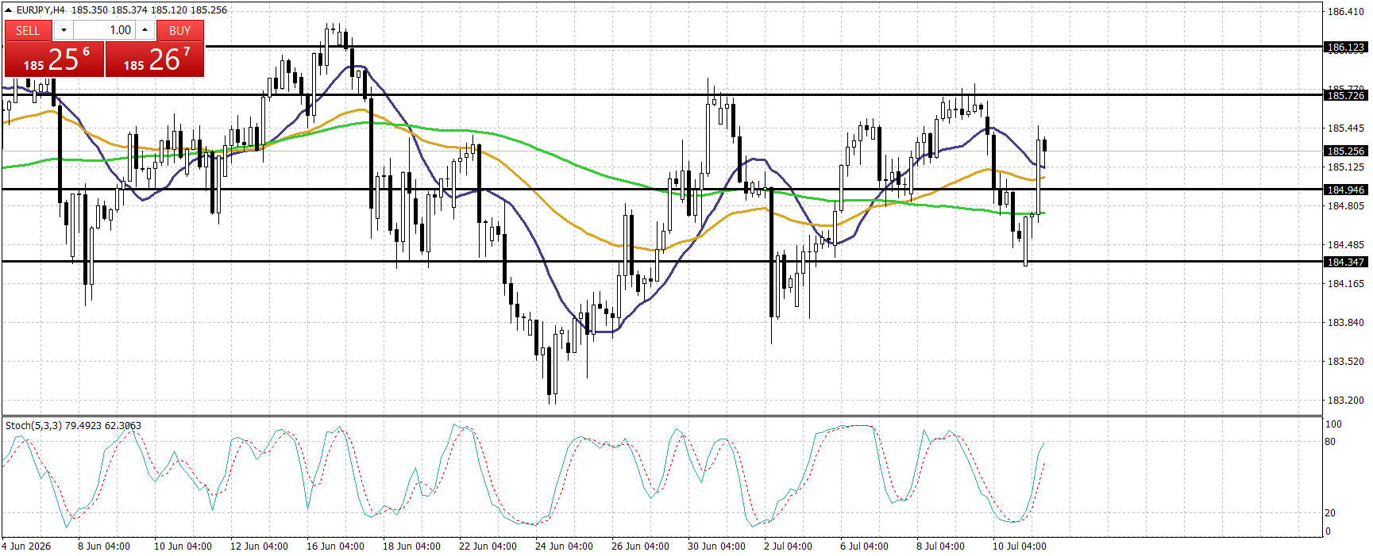Click the 24 Jun 04:00 time label
The image size is (1373, 556).
point(564,546)
